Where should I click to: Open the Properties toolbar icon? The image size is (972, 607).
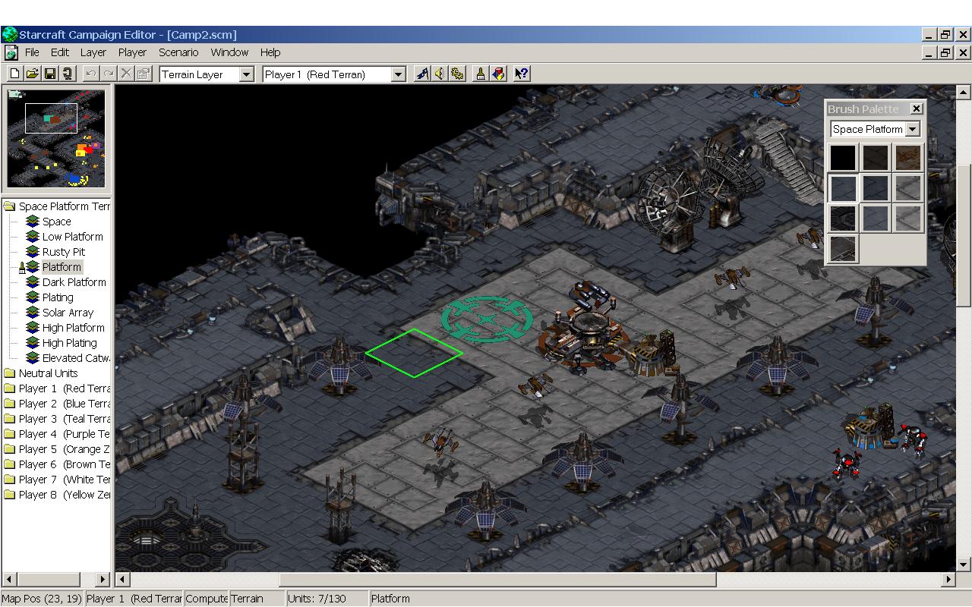(x=144, y=74)
